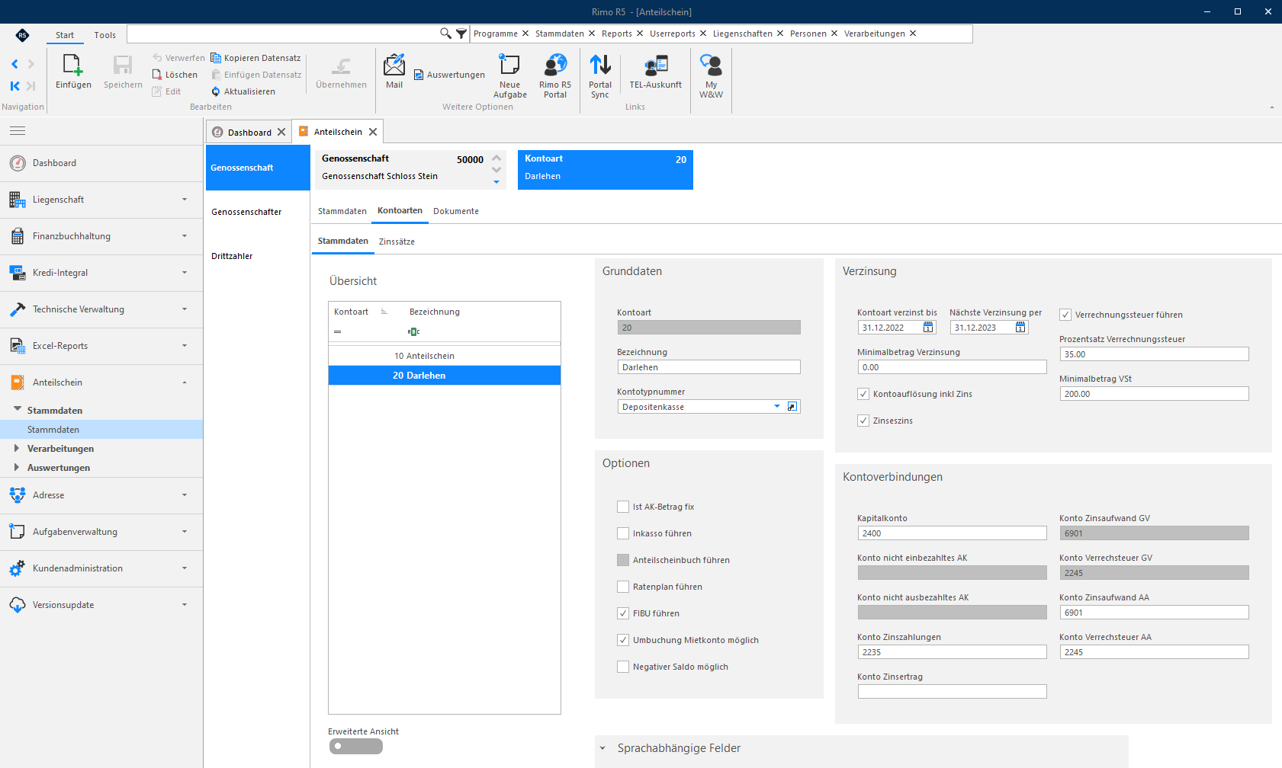The image size is (1282, 768).
Task: Click the Kopieren Datensatz toolbar item
Action: coord(255,58)
